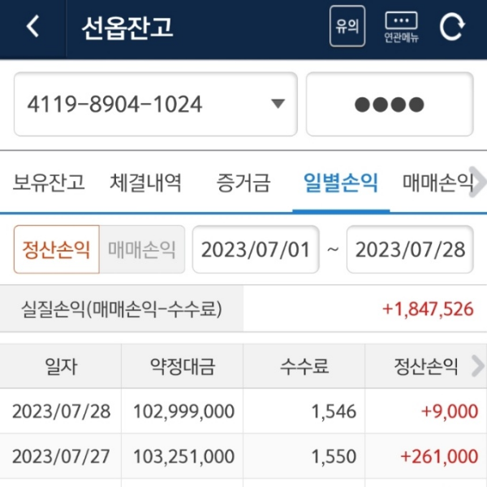Pick end date 2023/07/28
Image resolution: width=487 pixels, height=487 pixels.
(x=410, y=249)
